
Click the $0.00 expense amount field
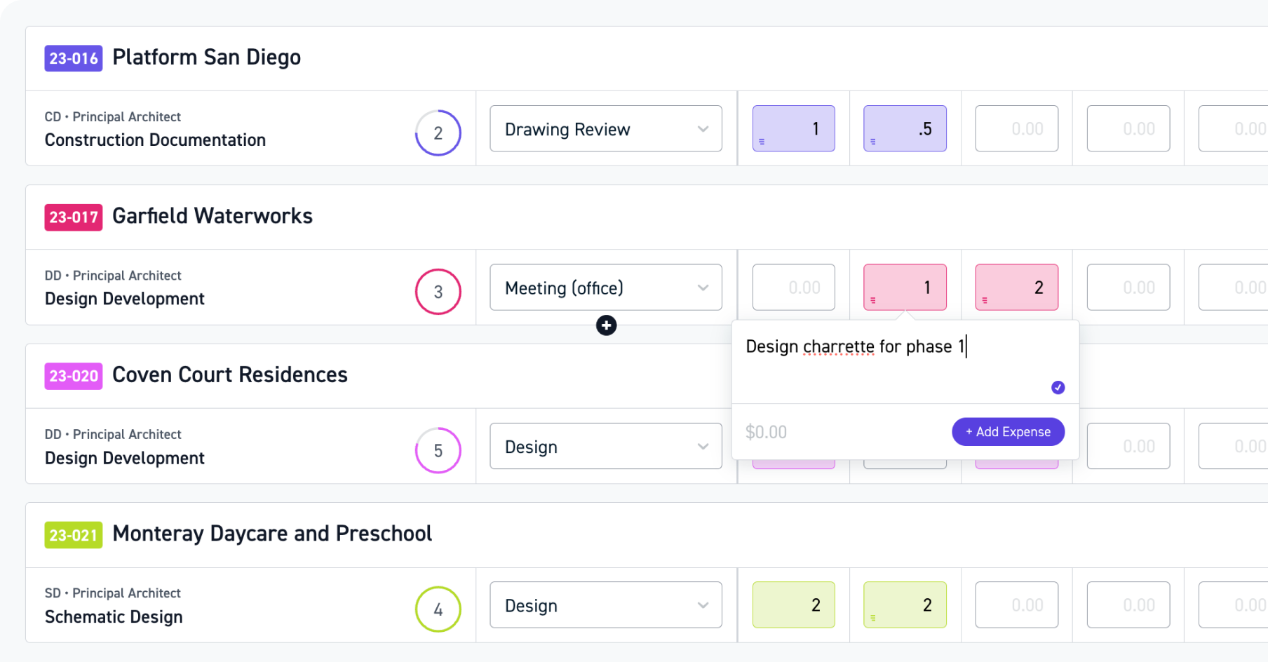pyautogui.click(x=767, y=431)
